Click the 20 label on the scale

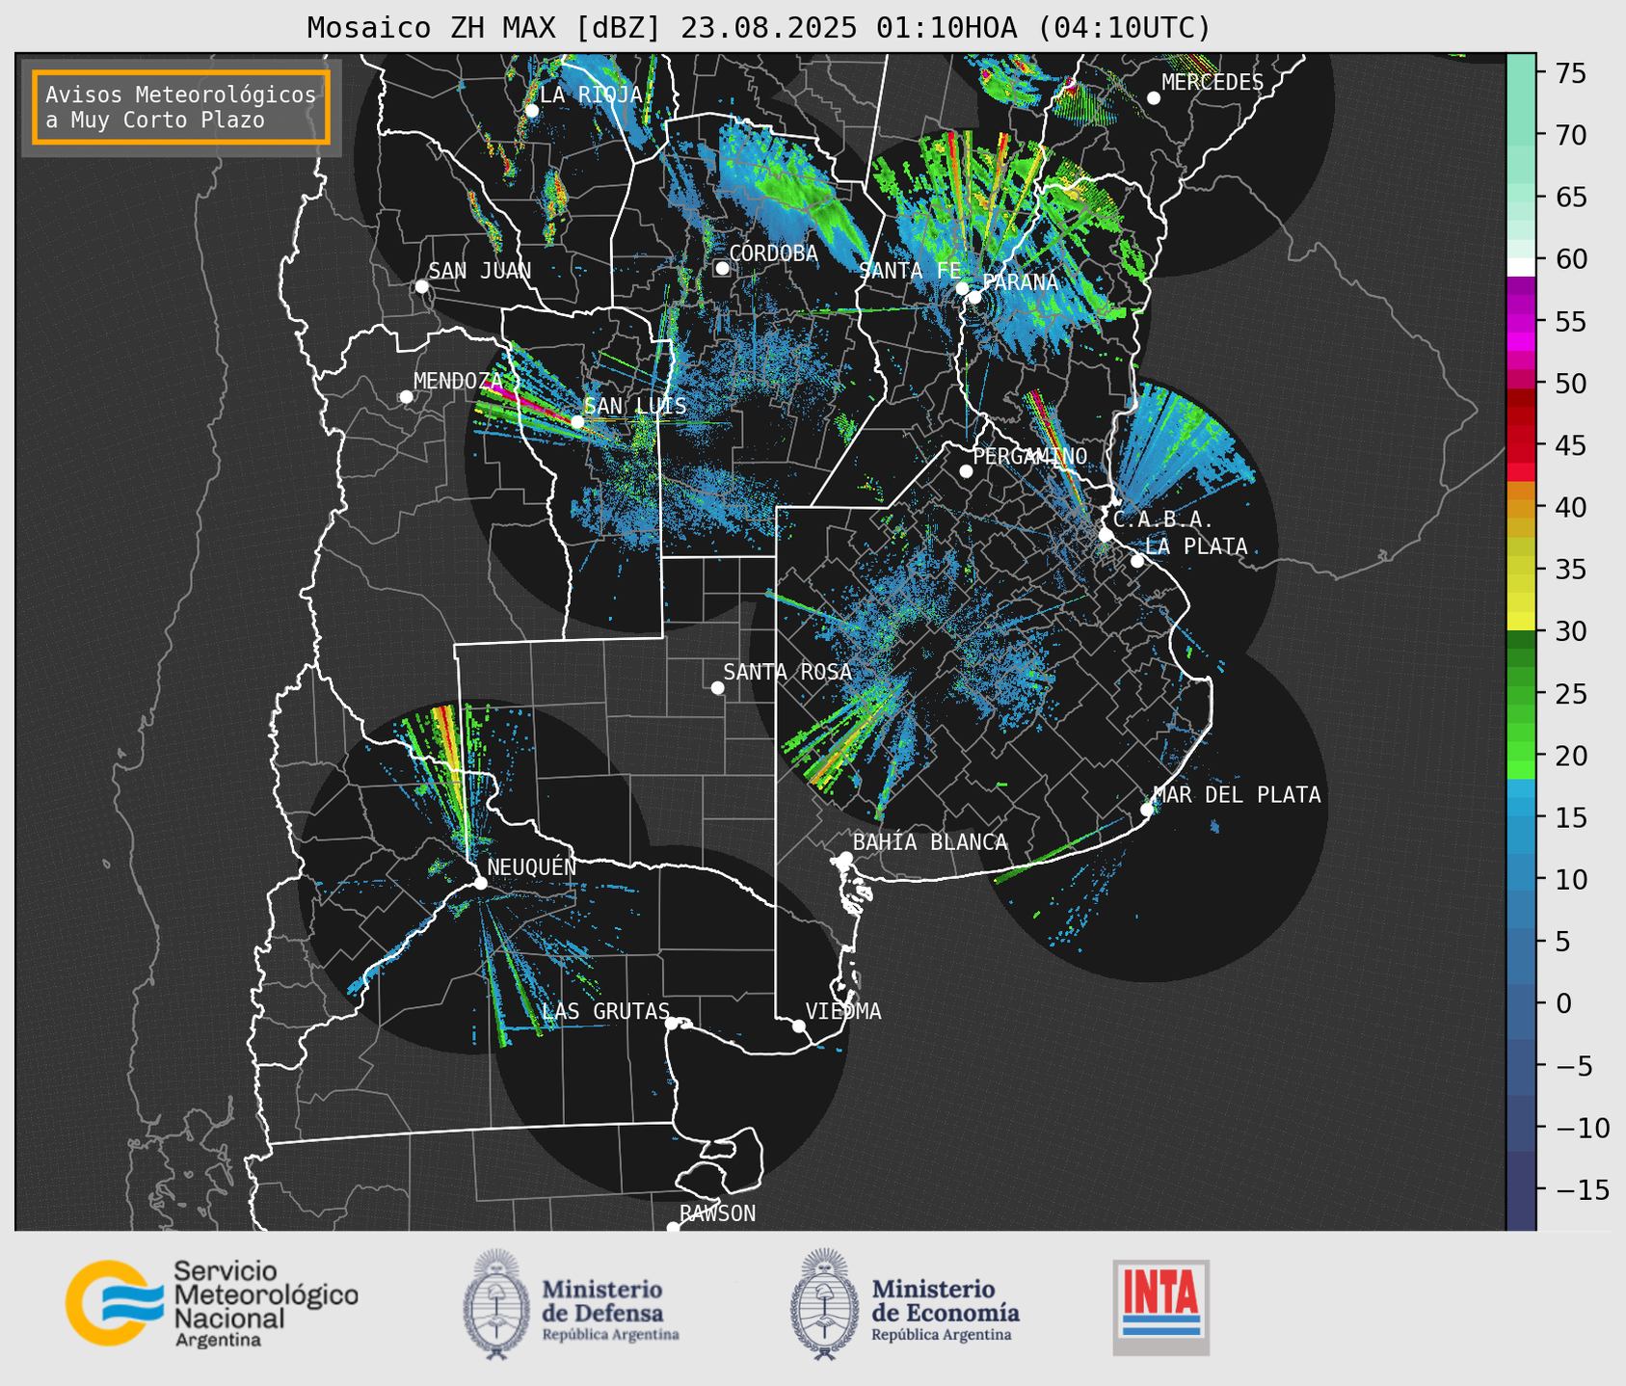[x=1571, y=756]
